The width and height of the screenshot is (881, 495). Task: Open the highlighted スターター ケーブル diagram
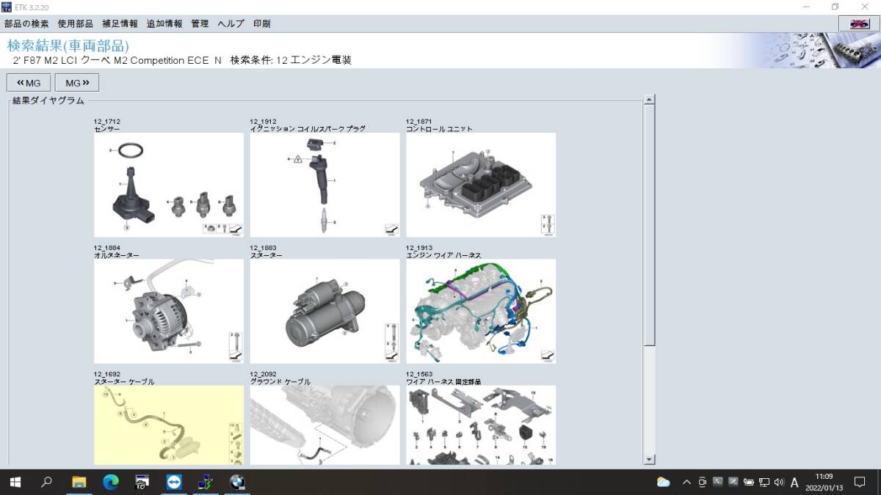pyautogui.click(x=169, y=425)
